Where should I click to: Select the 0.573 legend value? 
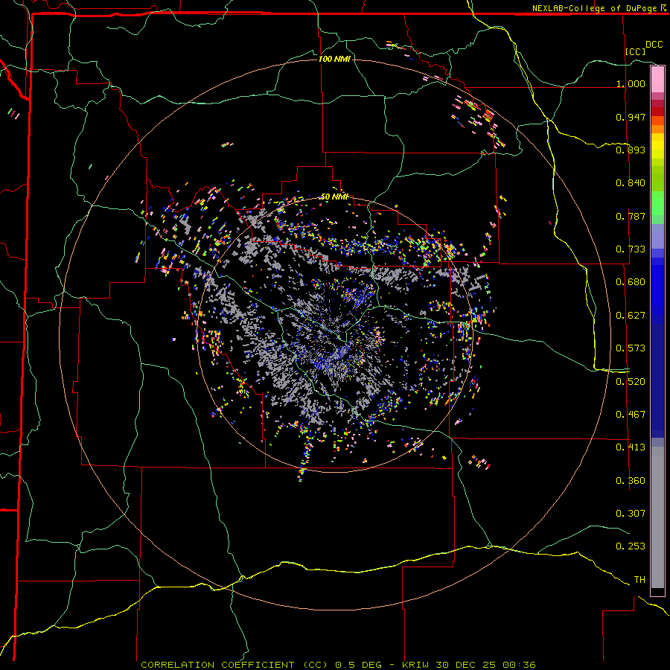(631, 348)
